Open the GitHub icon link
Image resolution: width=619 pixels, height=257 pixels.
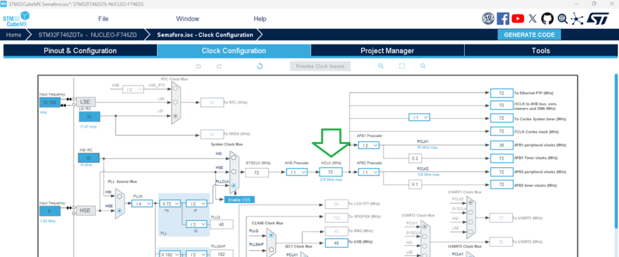(x=548, y=19)
